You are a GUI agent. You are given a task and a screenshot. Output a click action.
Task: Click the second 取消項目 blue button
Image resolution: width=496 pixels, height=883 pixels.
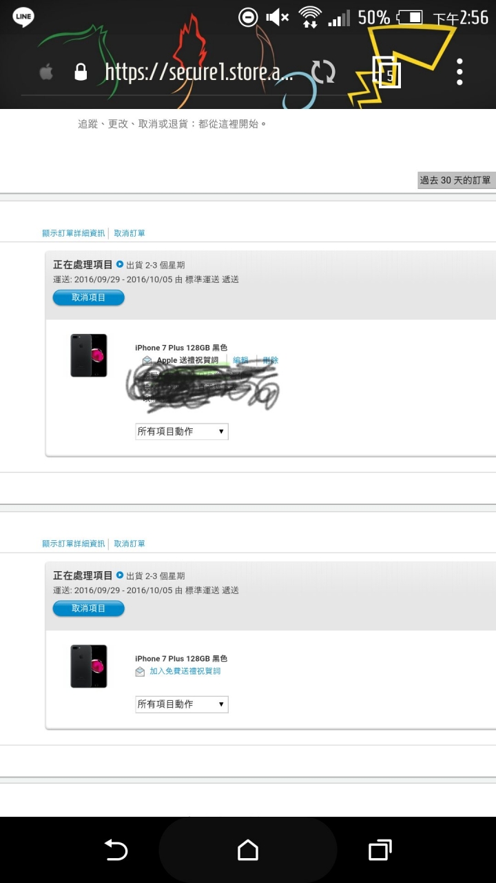tap(89, 608)
